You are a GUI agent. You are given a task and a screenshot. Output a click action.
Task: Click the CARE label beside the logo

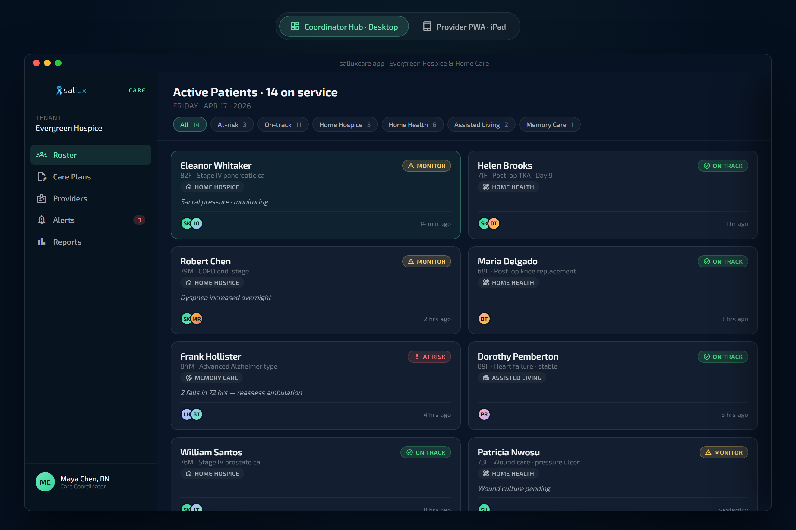(x=137, y=90)
